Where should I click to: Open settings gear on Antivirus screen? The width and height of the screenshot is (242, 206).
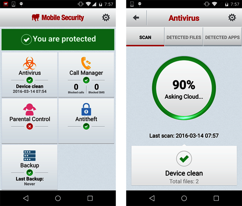tap(232, 18)
